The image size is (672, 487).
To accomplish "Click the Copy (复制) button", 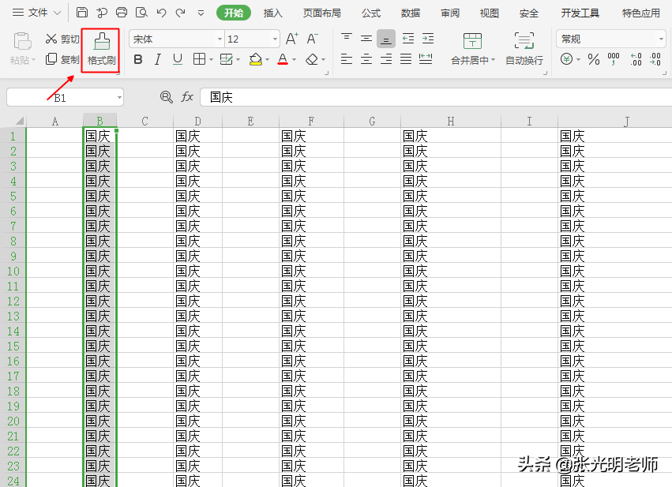I will click(62, 59).
